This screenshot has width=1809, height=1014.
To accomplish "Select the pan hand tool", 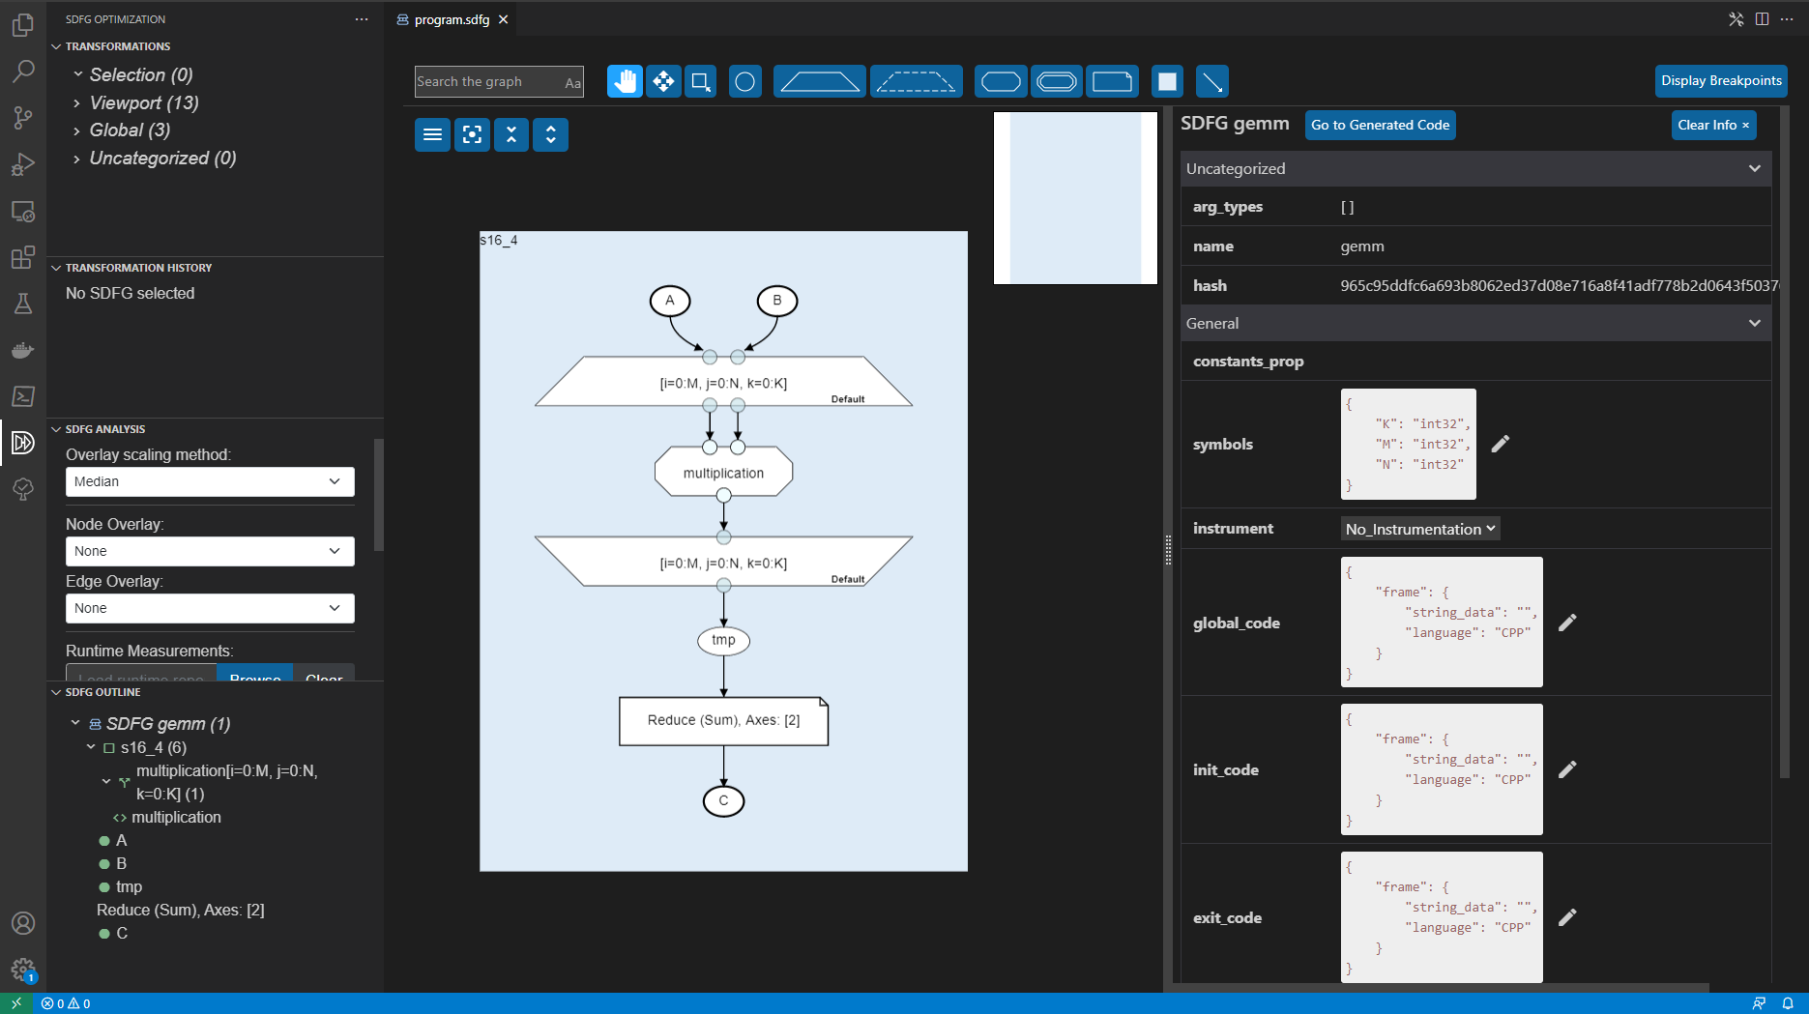I will [625, 81].
